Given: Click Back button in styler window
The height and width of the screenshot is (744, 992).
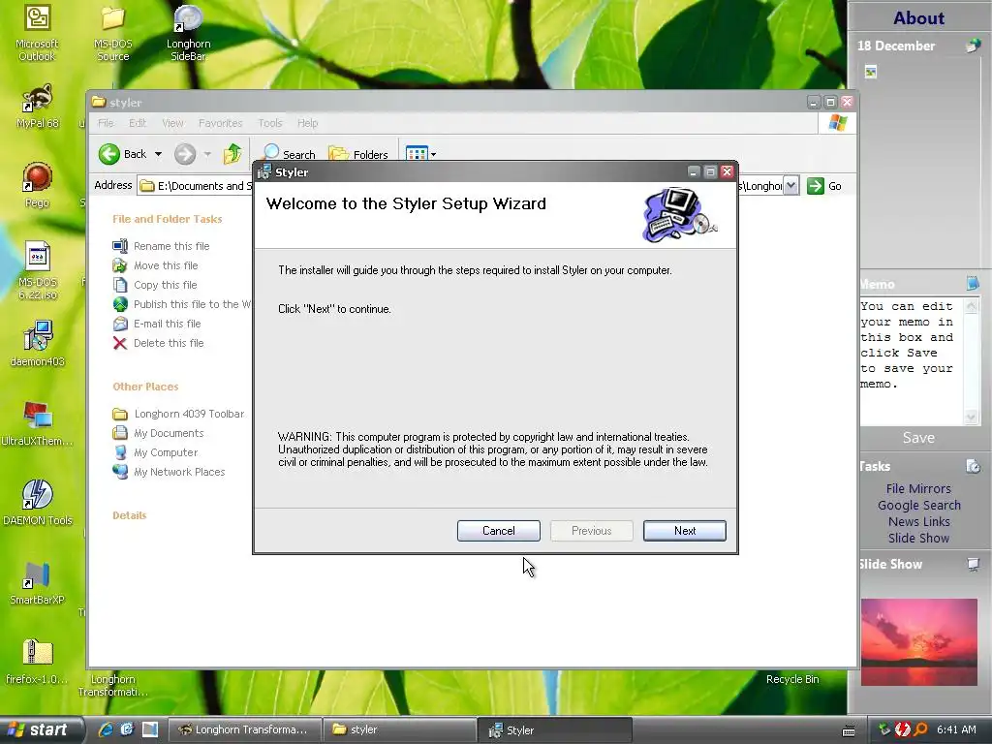Looking at the screenshot, I should tap(123, 154).
